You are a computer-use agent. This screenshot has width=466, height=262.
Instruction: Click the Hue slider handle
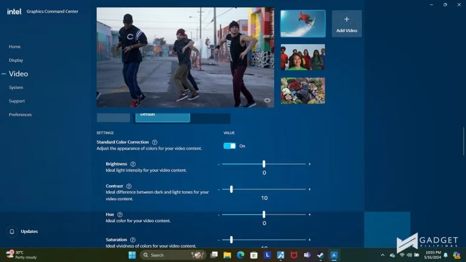pos(264,214)
